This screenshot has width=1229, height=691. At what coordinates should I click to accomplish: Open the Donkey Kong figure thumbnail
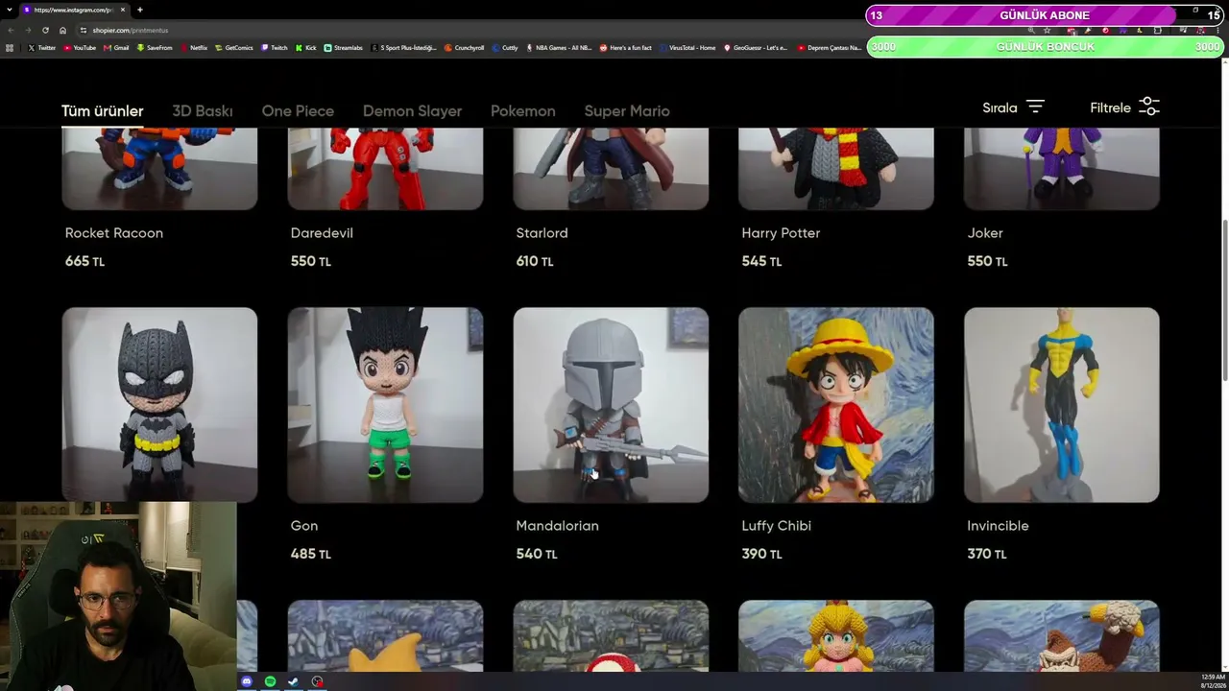click(x=1062, y=635)
